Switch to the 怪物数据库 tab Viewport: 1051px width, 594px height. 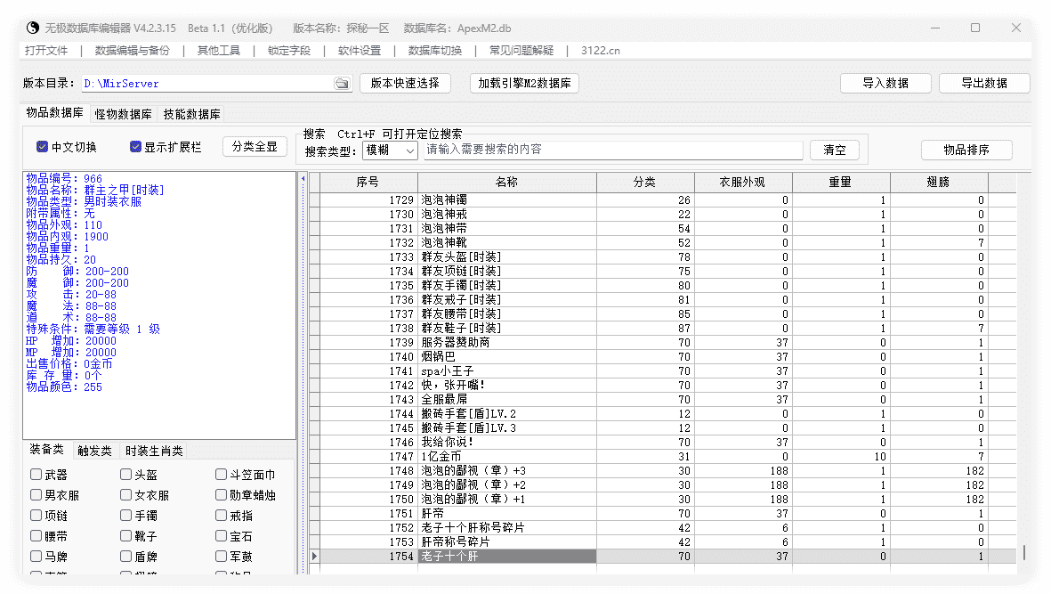point(124,114)
